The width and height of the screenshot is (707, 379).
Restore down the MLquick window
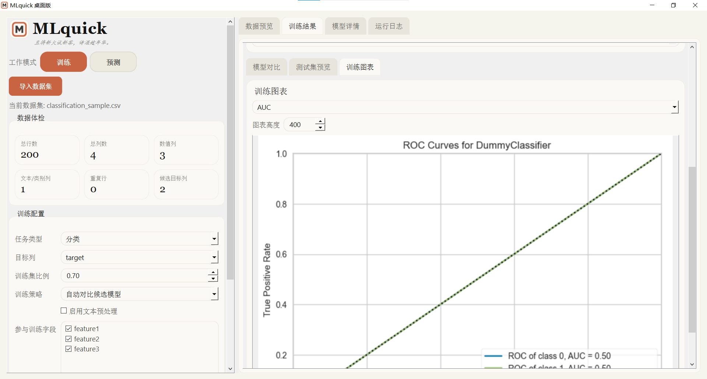click(x=673, y=5)
